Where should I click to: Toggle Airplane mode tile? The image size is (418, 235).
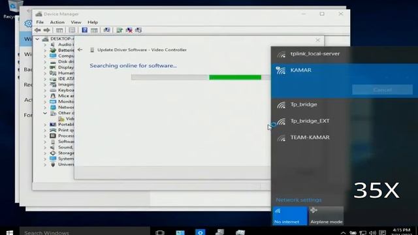click(x=327, y=216)
